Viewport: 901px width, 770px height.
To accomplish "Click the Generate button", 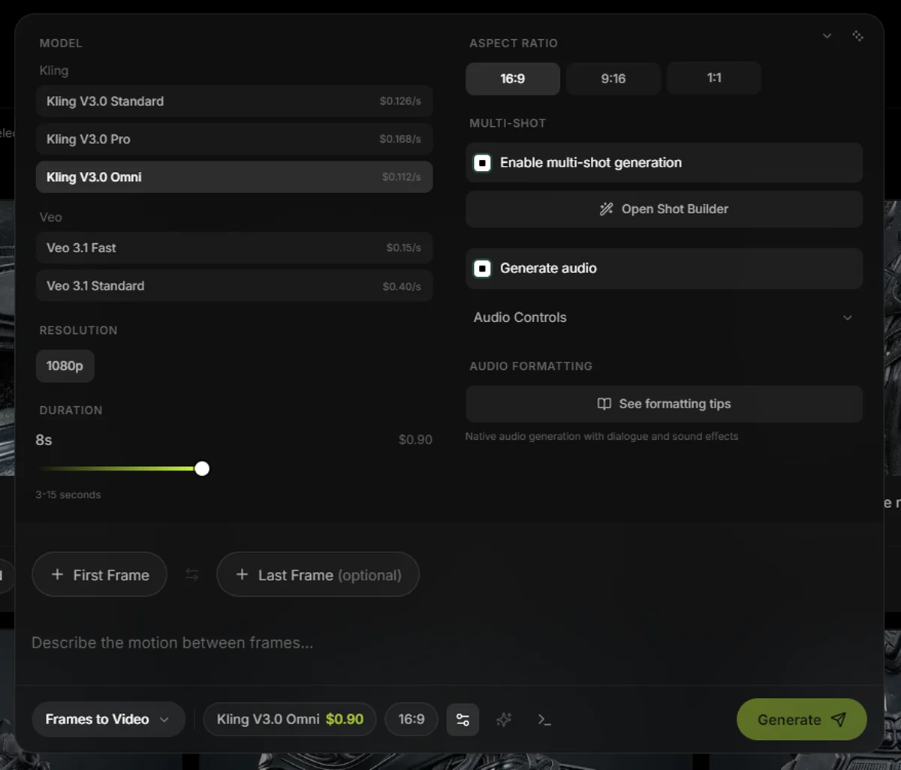I will click(x=801, y=720).
